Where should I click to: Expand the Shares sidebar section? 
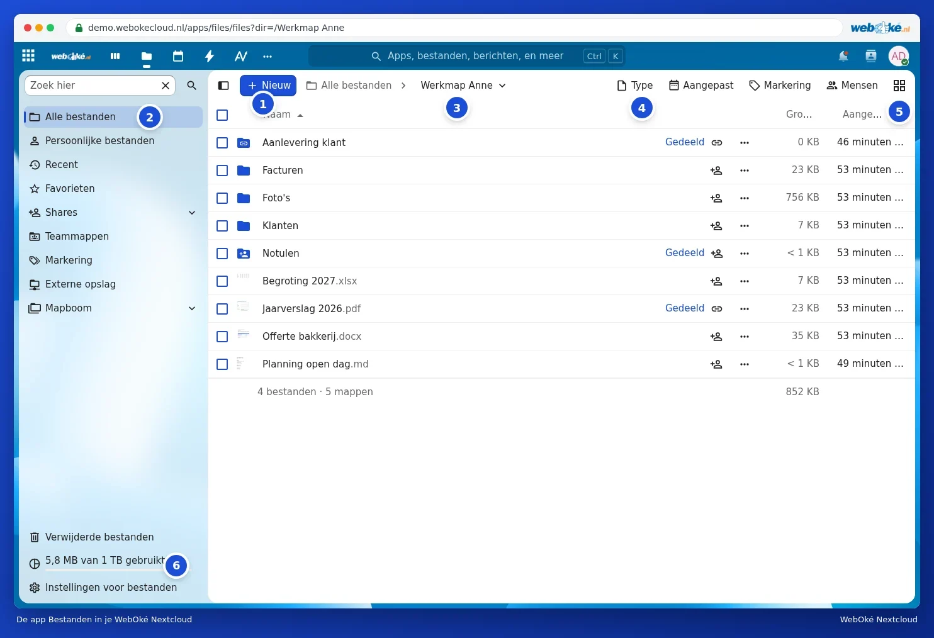(192, 213)
